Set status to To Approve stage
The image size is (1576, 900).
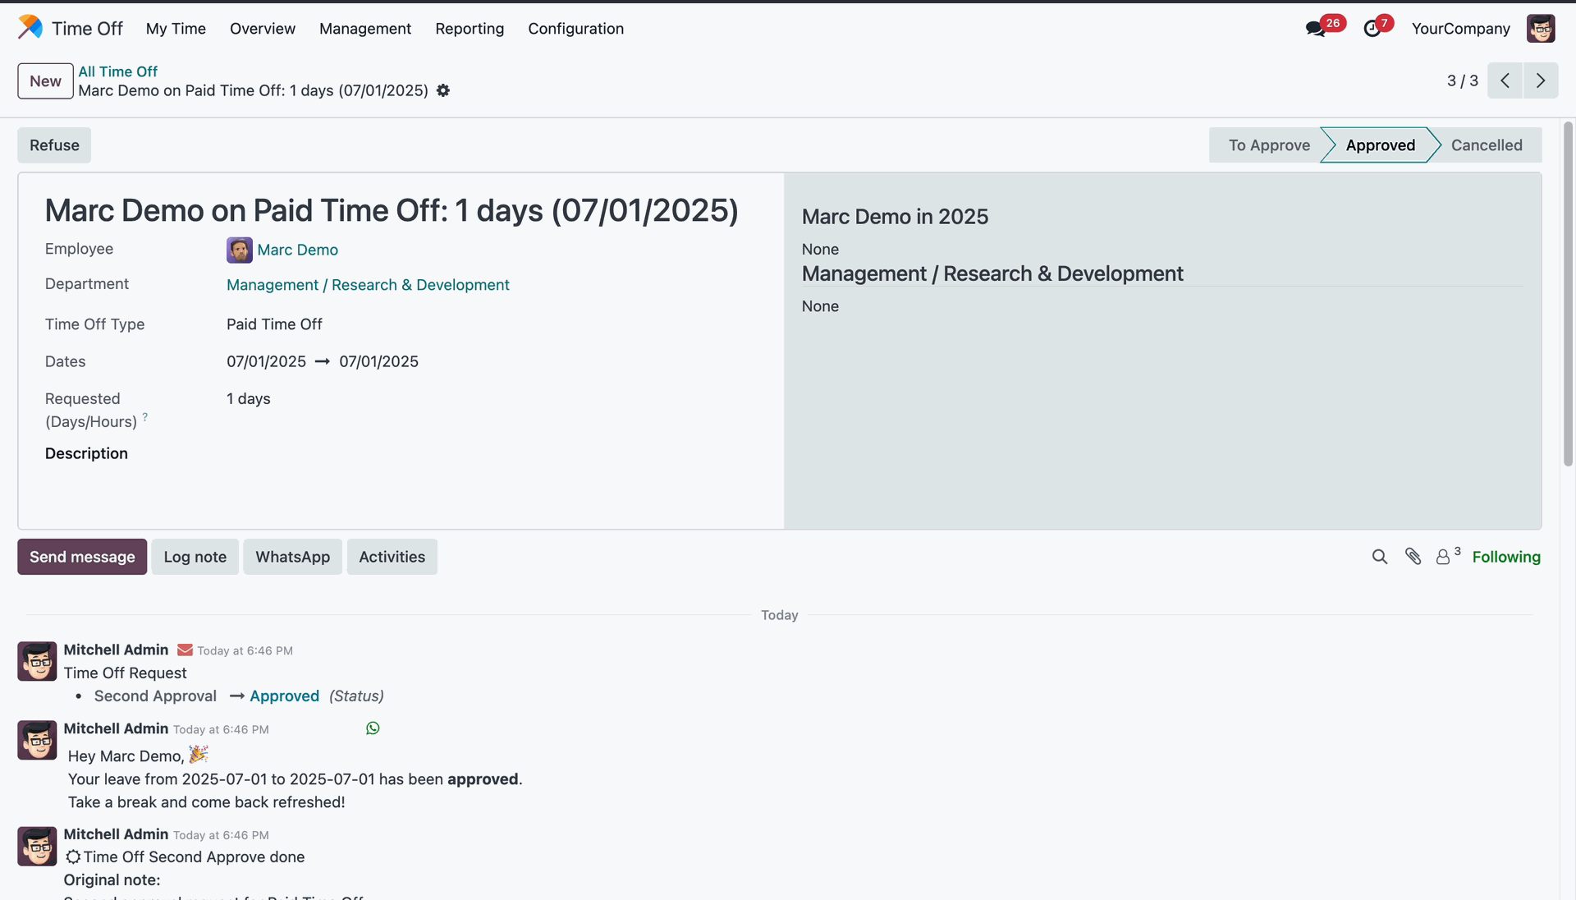point(1268,145)
